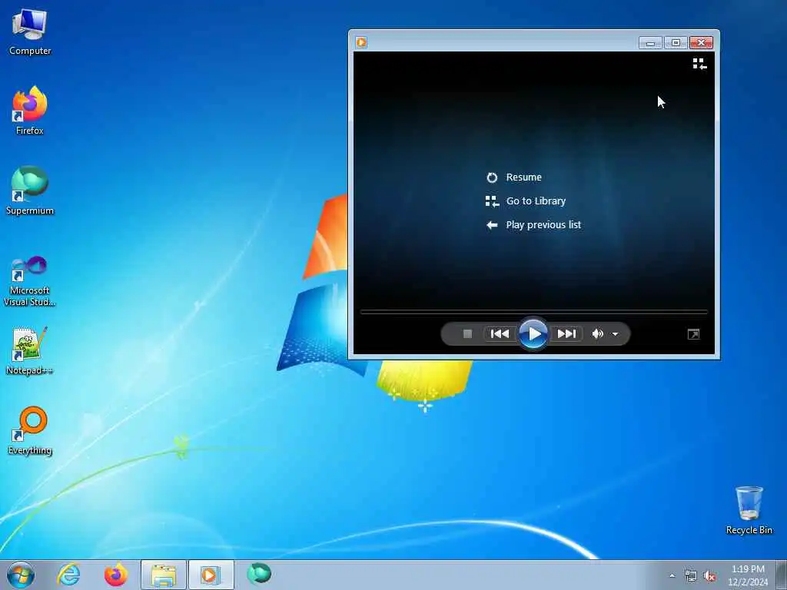
Task: Select the Supermium desktop shortcut
Action: pos(30,191)
